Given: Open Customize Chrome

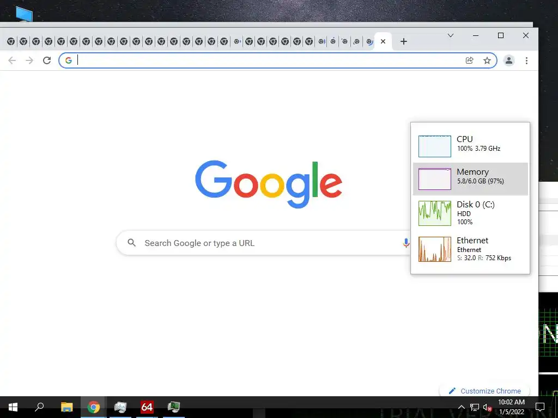Looking at the screenshot, I should tap(484, 391).
